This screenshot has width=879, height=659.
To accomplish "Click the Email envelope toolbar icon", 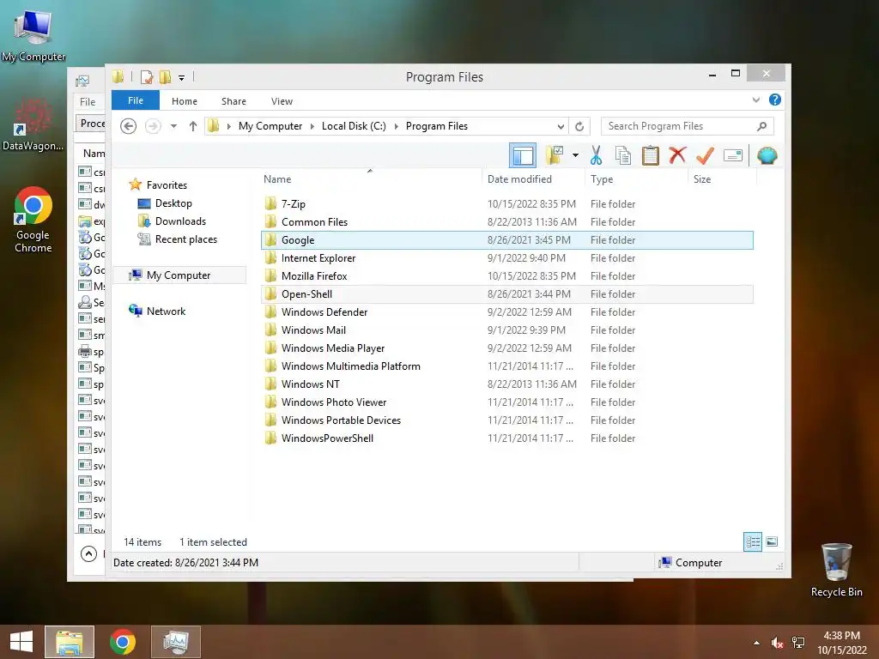I will click(733, 155).
